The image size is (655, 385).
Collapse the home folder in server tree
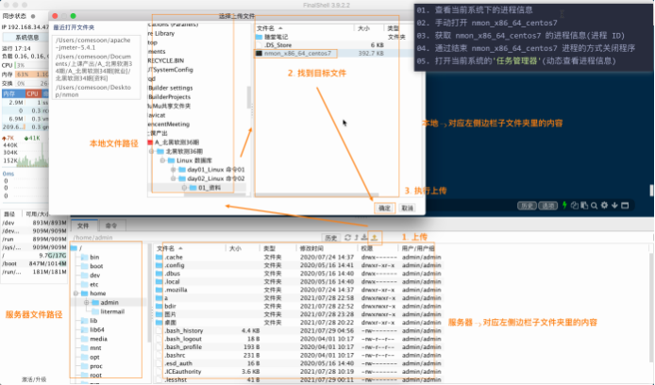click(76, 293)
